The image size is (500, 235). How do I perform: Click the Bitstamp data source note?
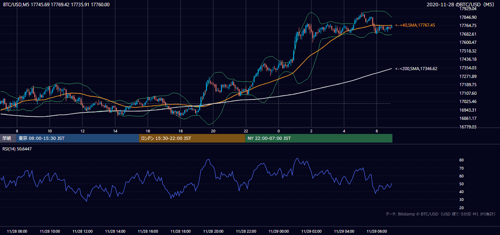(x=441, y=214)
